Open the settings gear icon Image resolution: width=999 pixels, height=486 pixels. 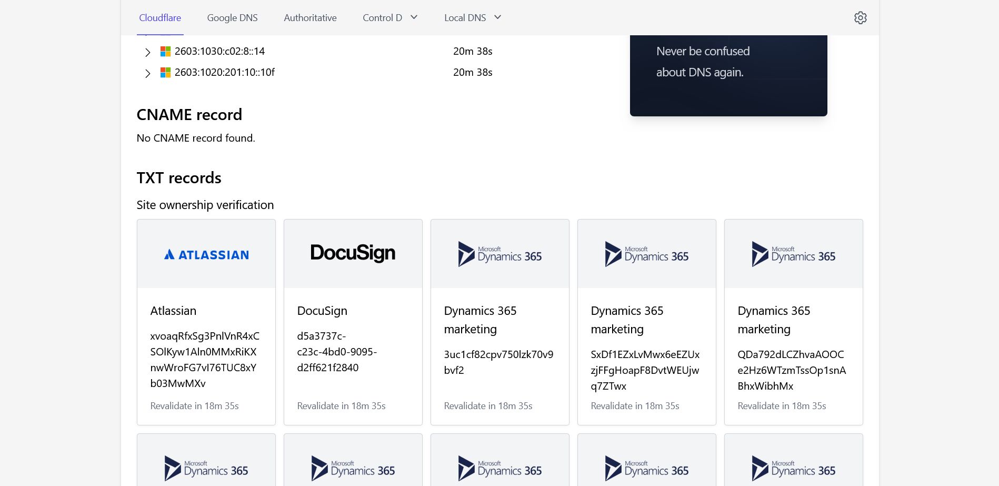pos(860,18)
